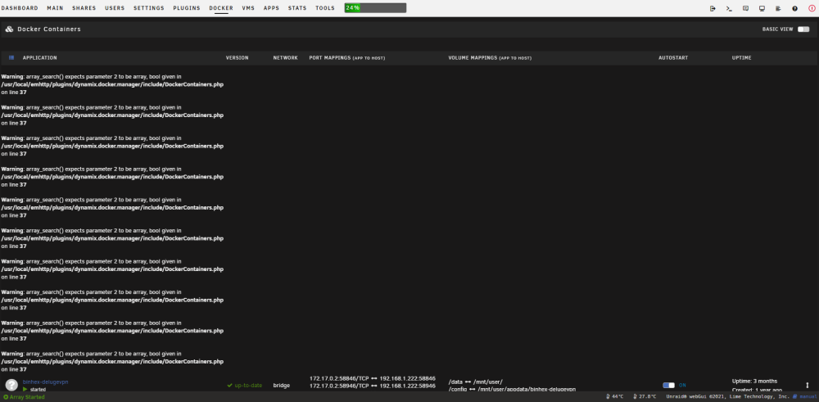Click the green up-to-date checkmark

[x=230, y=386]
